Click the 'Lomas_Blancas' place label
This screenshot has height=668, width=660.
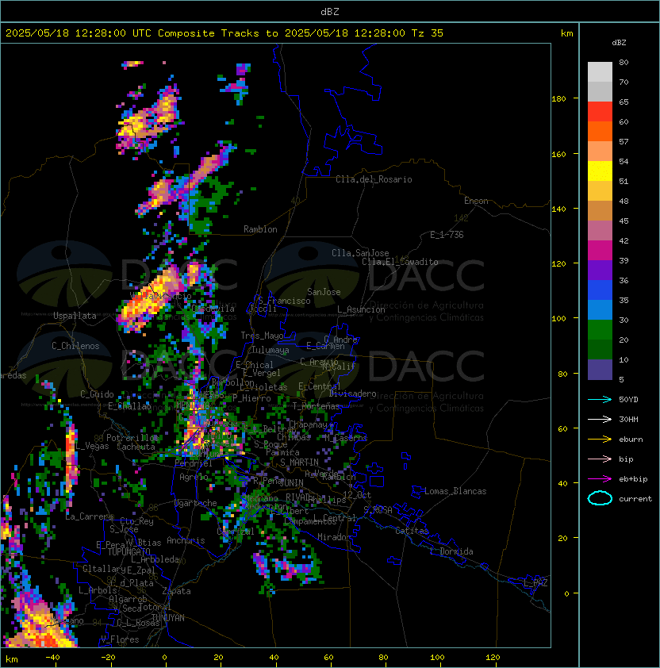click(x=455, y=491)
